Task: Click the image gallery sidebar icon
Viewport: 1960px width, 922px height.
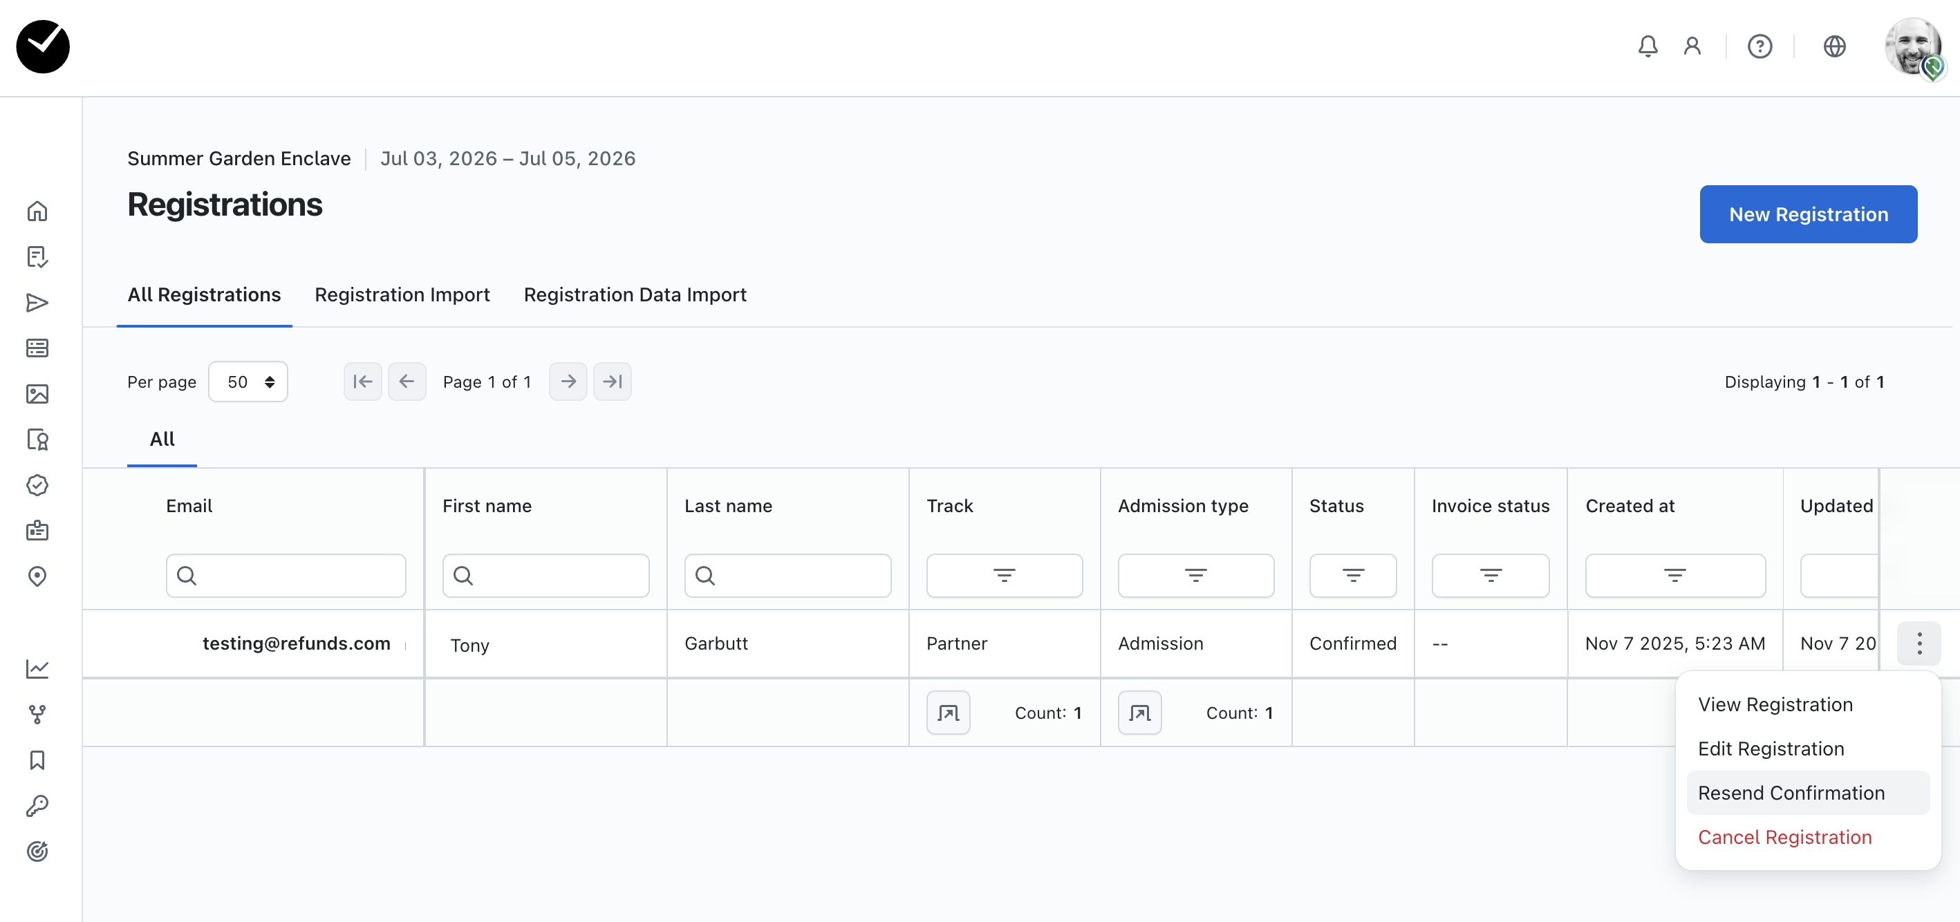Action: (x=37, y=393)
